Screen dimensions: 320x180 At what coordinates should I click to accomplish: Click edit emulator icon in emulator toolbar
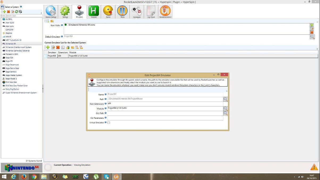[53, 47]
